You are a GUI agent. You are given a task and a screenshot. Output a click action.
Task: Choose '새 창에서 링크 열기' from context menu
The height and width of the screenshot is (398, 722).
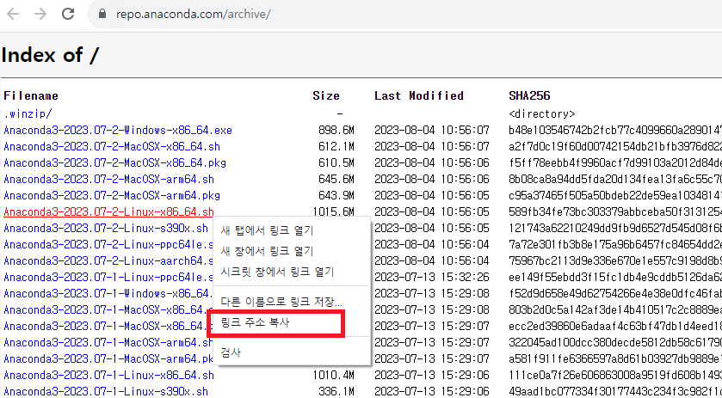tap(267, 251)
